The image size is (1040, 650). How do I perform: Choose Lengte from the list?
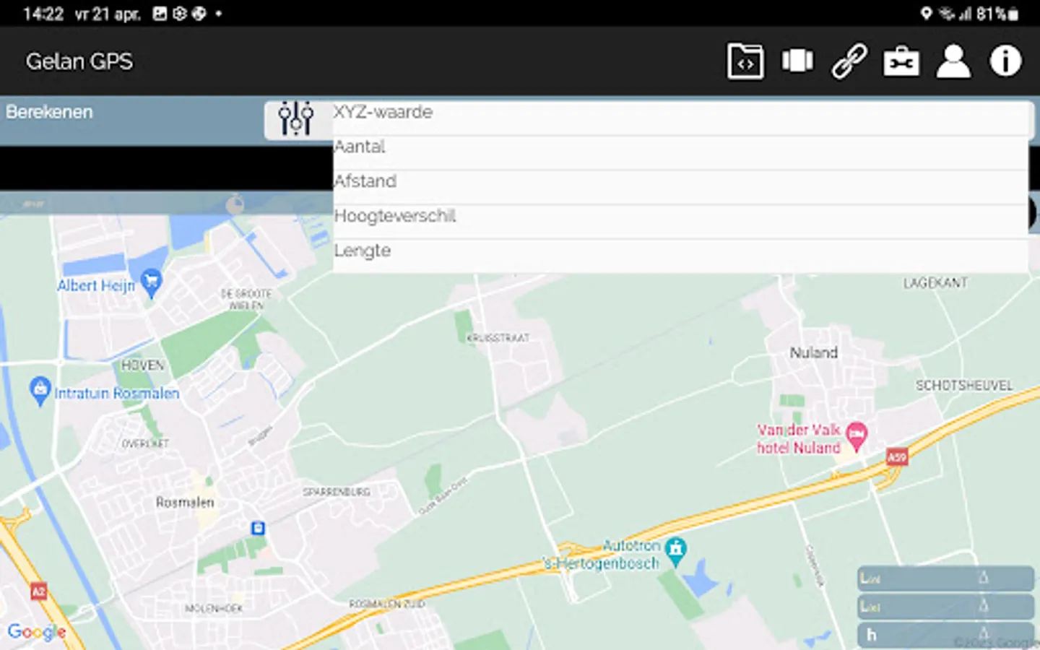680,256
